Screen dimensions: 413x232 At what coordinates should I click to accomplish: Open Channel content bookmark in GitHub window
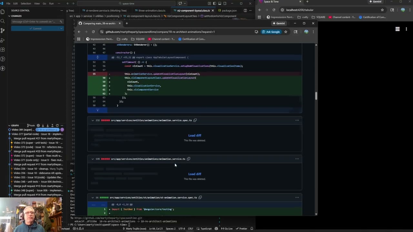[161, 39]
